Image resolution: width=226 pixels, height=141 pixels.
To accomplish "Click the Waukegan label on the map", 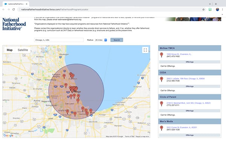I will (x=64, y=55).
